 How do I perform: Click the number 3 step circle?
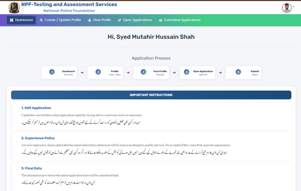click(143, 72)
